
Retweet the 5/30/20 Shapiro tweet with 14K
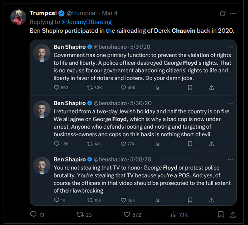click(90, 144)
